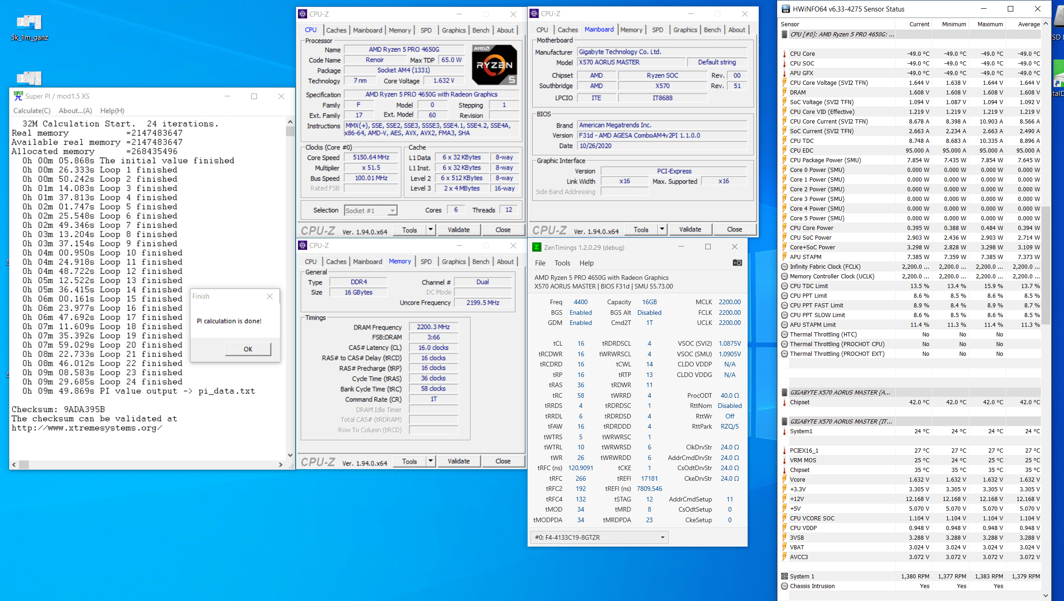Image resolution: width=1064 pixels, height=601 pixels.
Task: Open the Help menu in ZenTimings
Action: point(587,263)
